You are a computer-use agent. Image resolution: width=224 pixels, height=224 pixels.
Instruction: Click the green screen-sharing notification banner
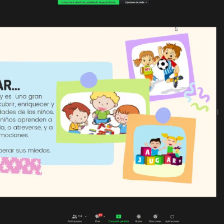(88, 2)
